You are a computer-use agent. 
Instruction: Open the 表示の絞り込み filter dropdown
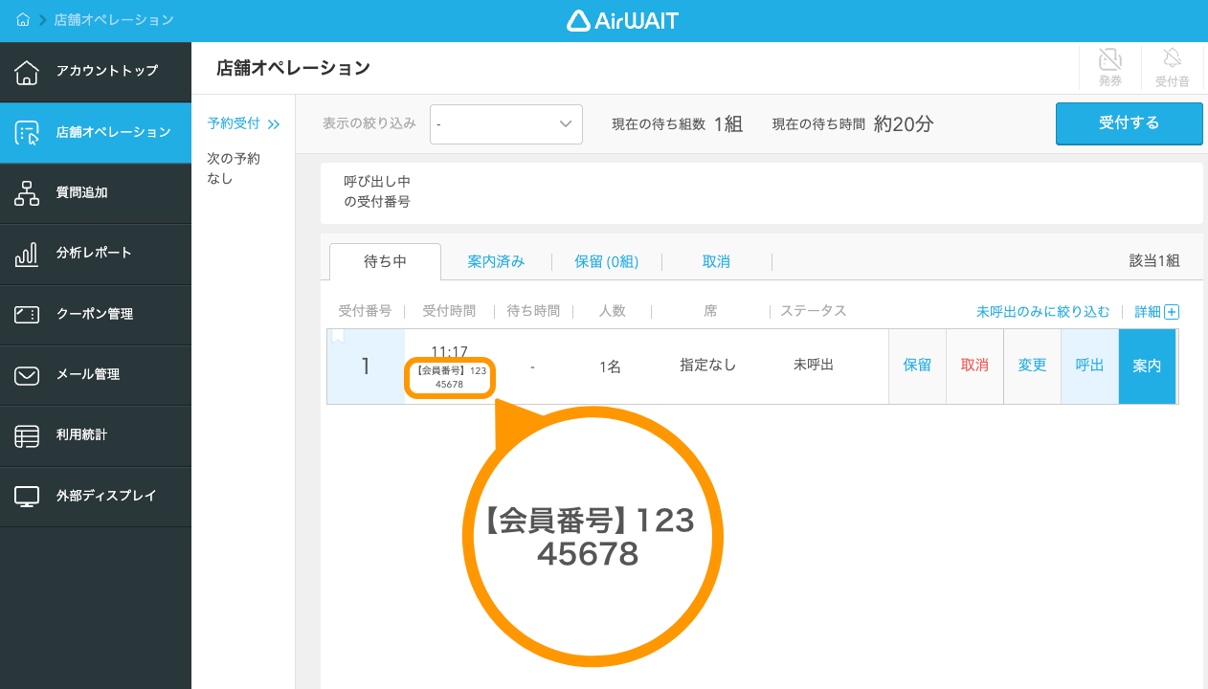pos(505,124)
